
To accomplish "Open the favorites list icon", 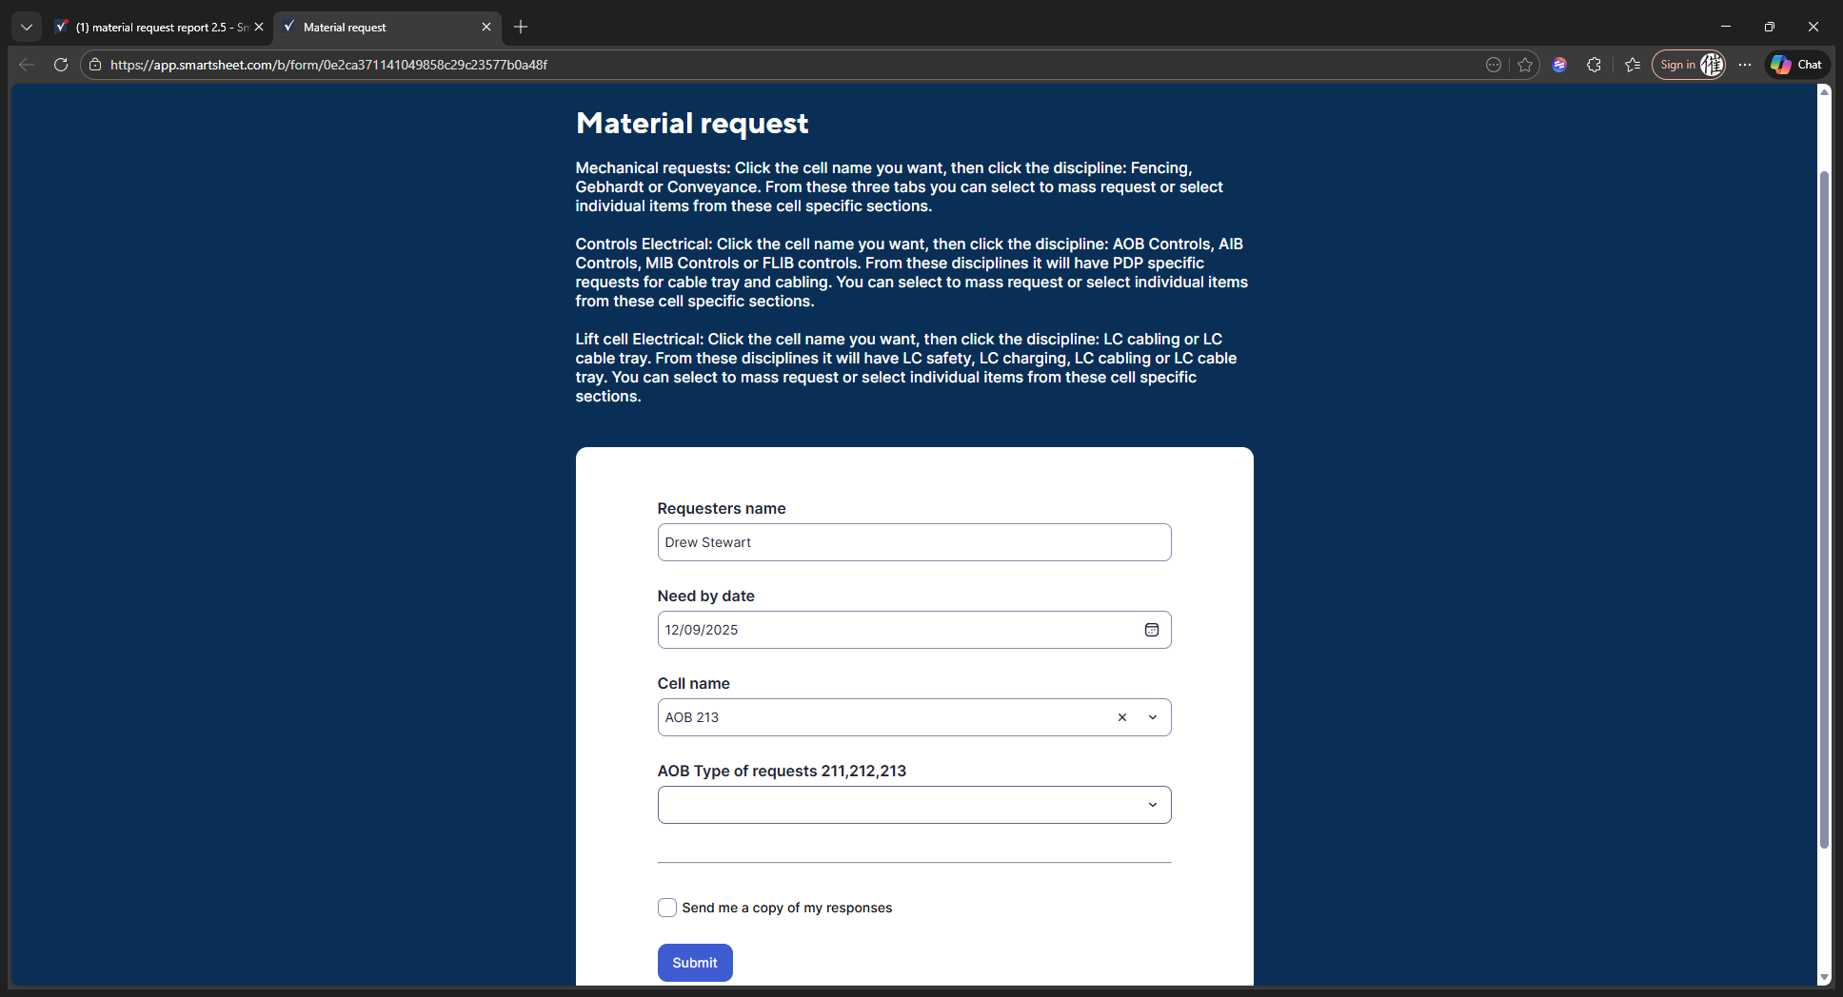I will coord(1633,65).
